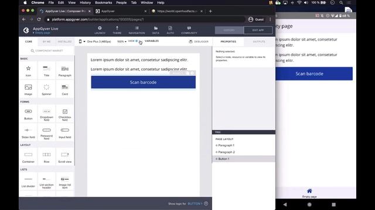Screen dimensions: 375x210
Task: Select the first Lorem ipsum paragraph on canvas
Action: (x=139, y=60)
